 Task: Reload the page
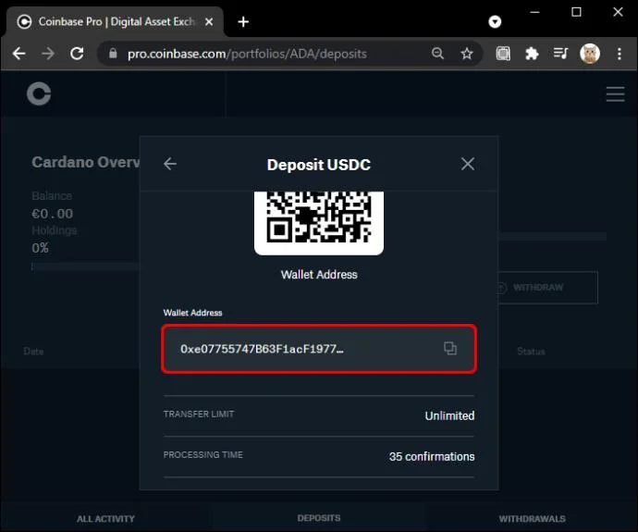coord(77,54)
